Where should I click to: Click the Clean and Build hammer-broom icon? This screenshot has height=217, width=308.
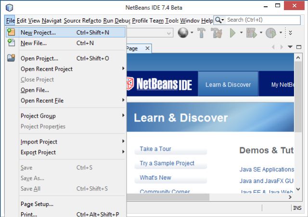pos(216,33)
